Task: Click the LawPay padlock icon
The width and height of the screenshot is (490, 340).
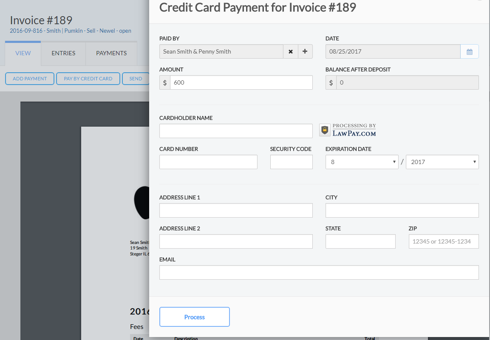Action: tap(324, 130)
